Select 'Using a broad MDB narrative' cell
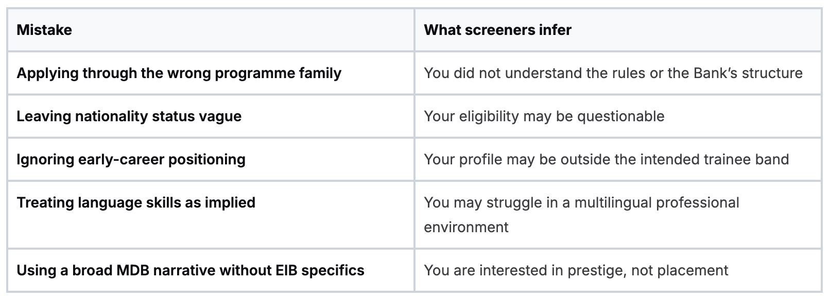This screenshot has height=300, width=830. click(x=190, y=270)
